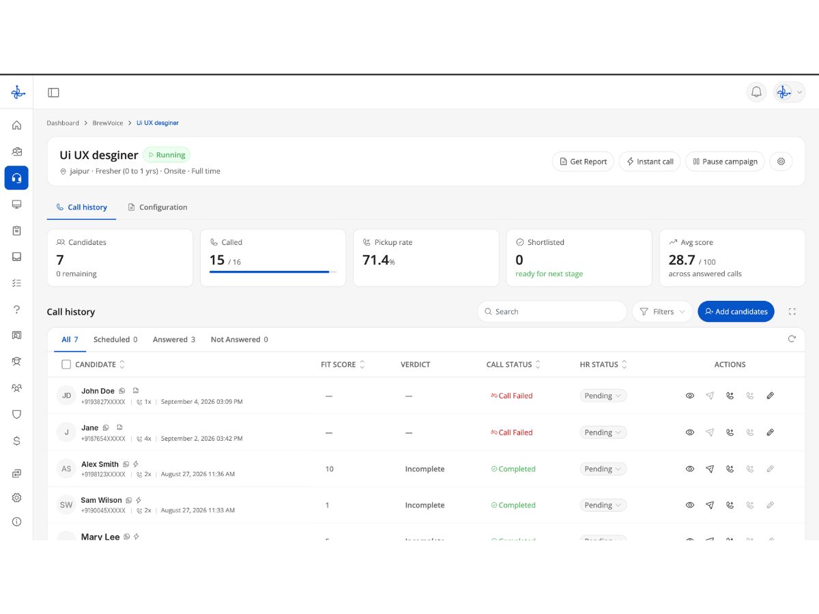Open the Home icon in the sidebar
Viewport: 819px width, 614px height.
coord(16,125)
